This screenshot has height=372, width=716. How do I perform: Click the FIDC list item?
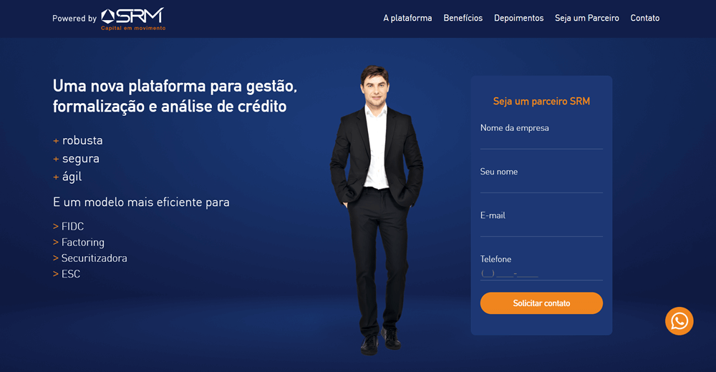[x=69, y=226]
